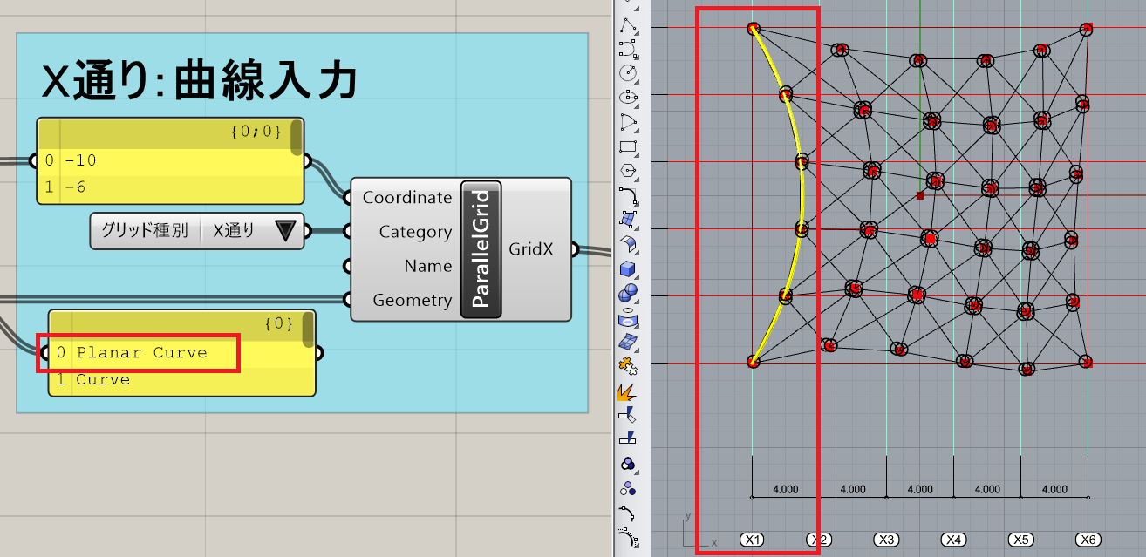
Task: Select the Rectangle tool
Action: coord(628,146)
